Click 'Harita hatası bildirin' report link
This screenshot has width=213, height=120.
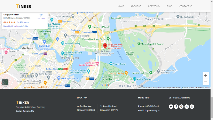pos(203,88)
